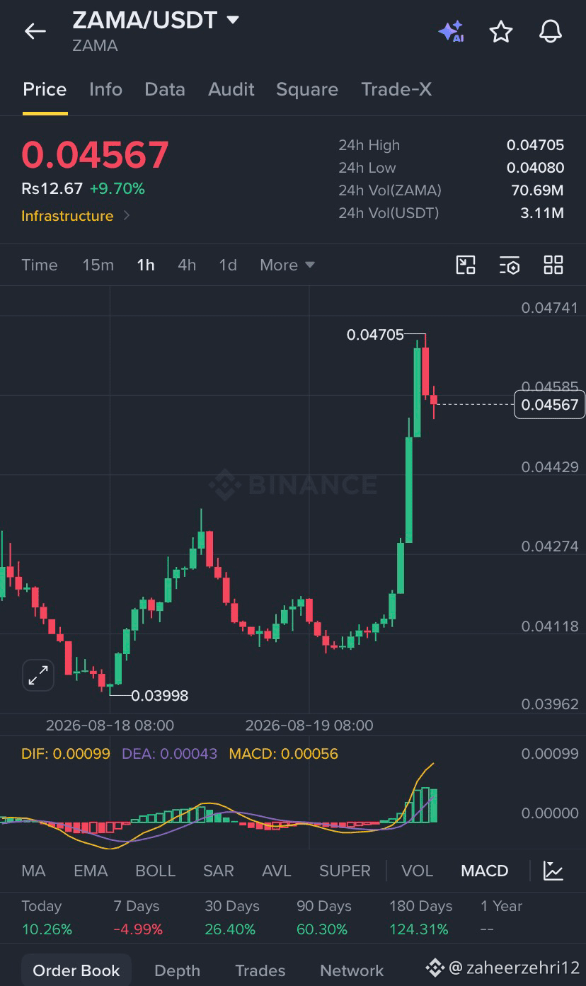Open the Network tab
This screenshot has height=986, width=586.
(352, 970)
